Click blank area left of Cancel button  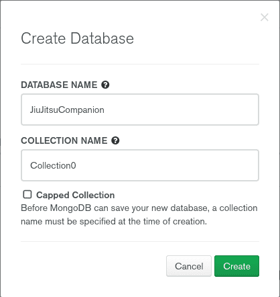click(94, 266)
